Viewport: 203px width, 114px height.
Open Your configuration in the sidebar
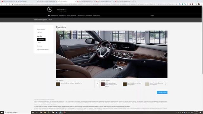[x=43, y=49]
